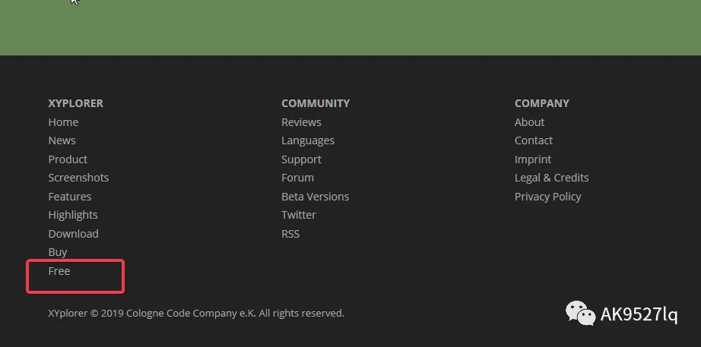
Task: Go to Beta Versions page
Action: point(315,197)
